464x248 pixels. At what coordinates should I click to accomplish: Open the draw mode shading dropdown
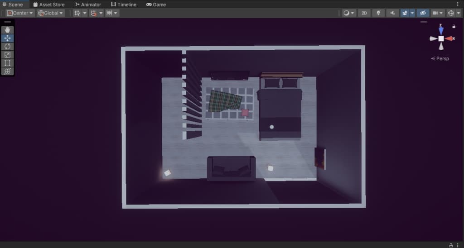click(349, 13)
